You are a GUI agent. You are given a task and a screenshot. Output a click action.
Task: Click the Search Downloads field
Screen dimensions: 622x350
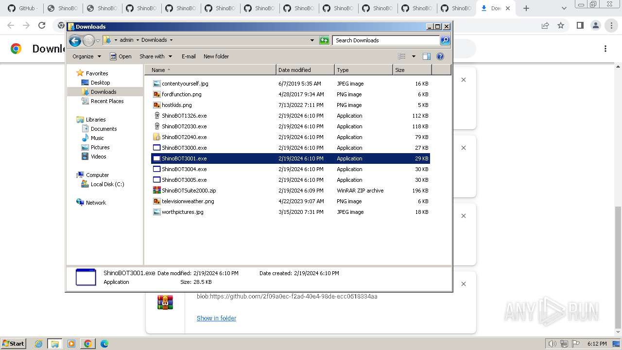click(x=386, y=40)
